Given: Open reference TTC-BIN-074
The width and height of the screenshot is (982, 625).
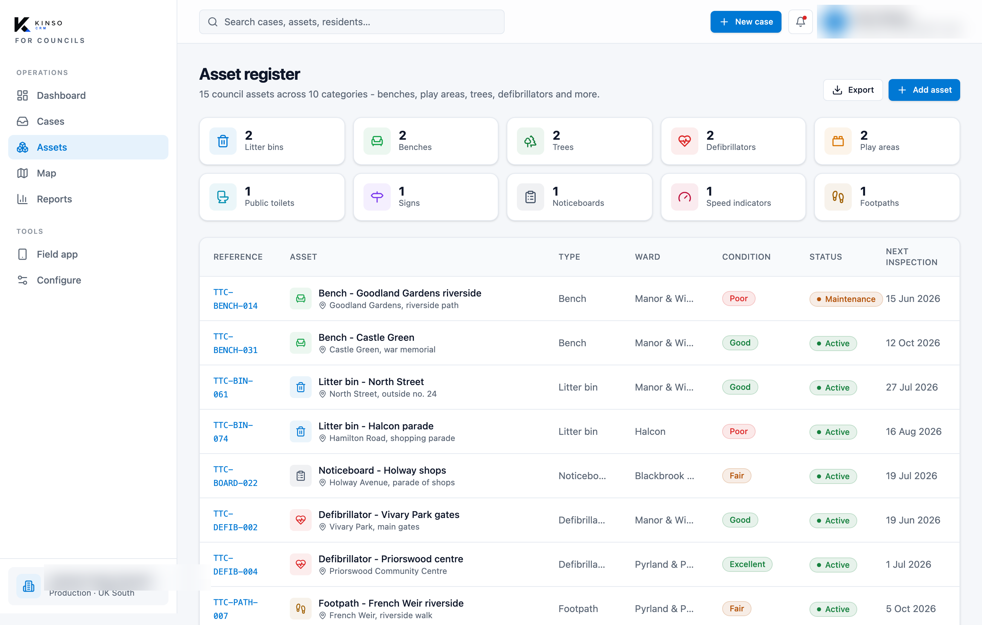Looking at the screenshot, I should 233,432.
